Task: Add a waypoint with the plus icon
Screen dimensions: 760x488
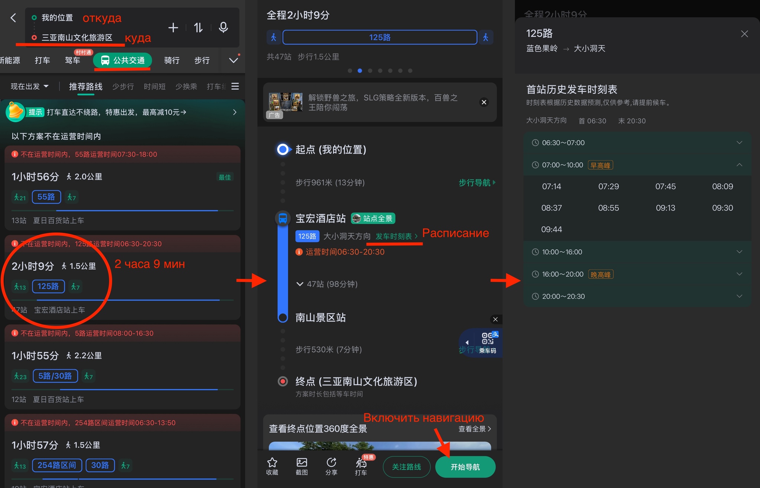Action: (x=173, y=27)
